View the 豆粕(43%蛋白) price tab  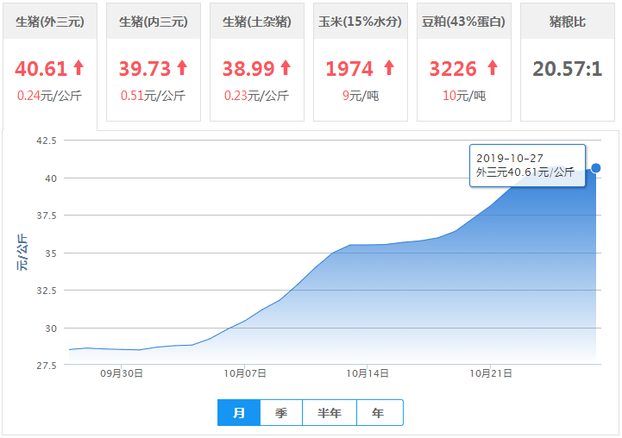[464, 21]
